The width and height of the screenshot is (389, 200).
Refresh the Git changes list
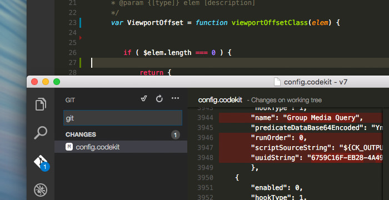pos(159,99)
